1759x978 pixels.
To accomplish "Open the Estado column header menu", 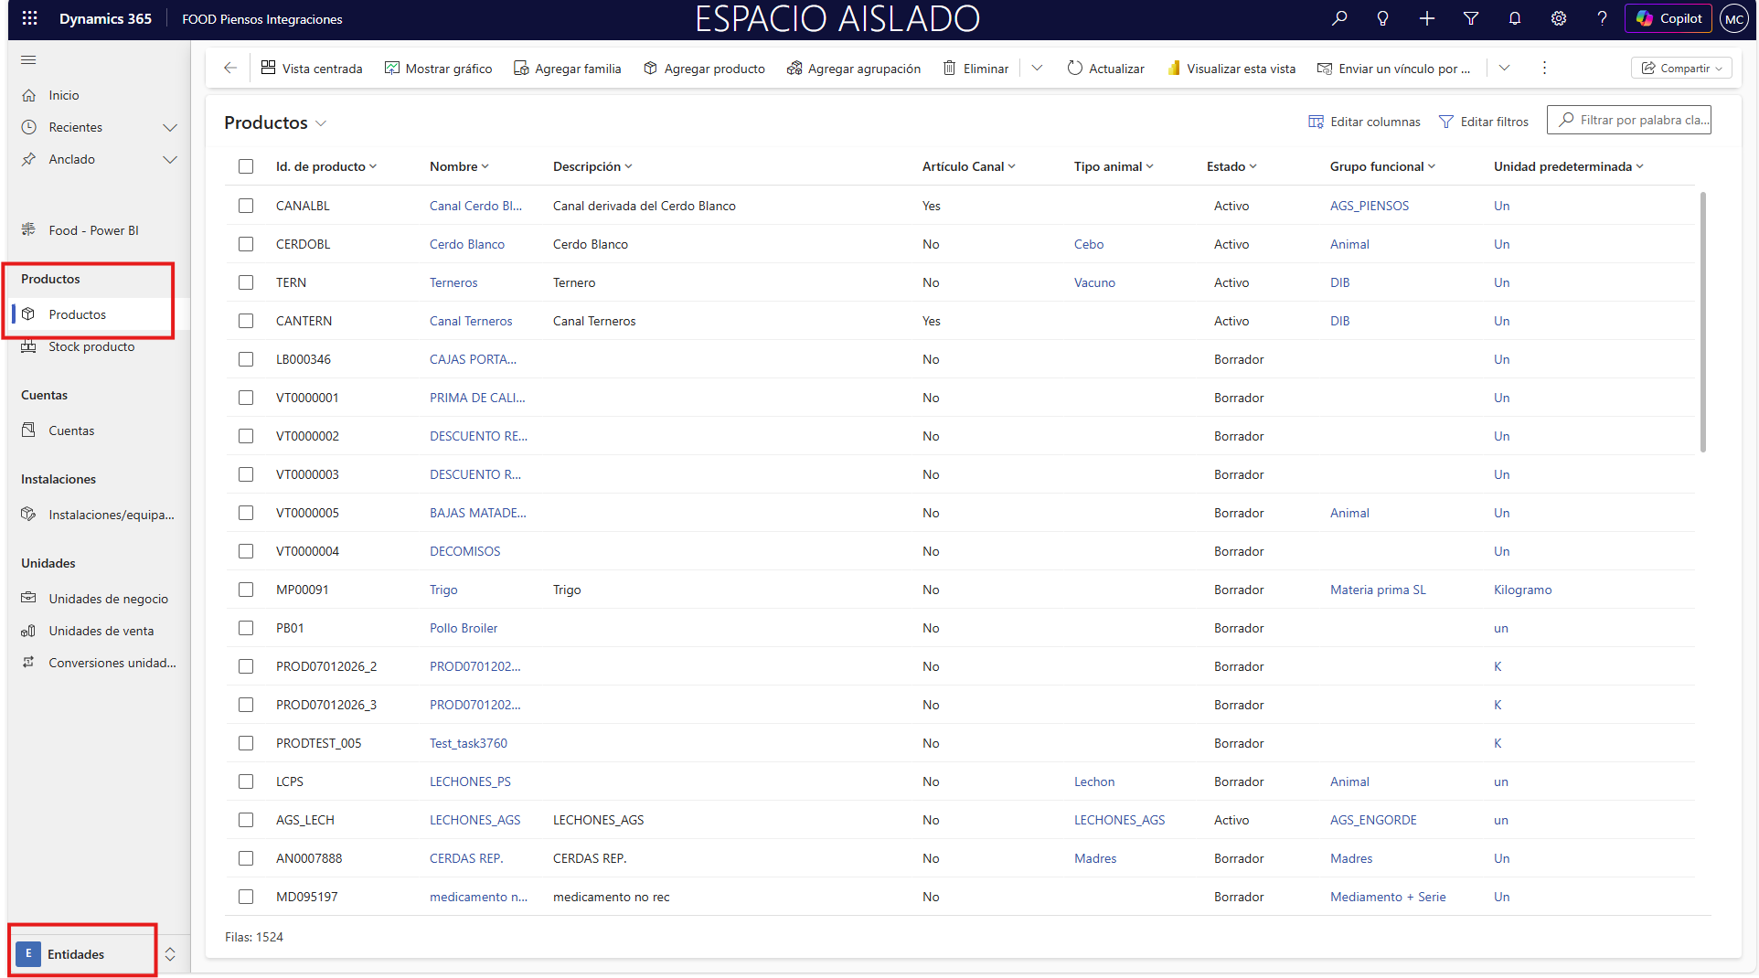I will point(1231,166).
